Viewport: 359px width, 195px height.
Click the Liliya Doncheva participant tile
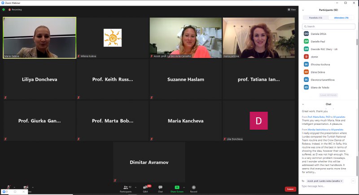[x=39, y=79]
